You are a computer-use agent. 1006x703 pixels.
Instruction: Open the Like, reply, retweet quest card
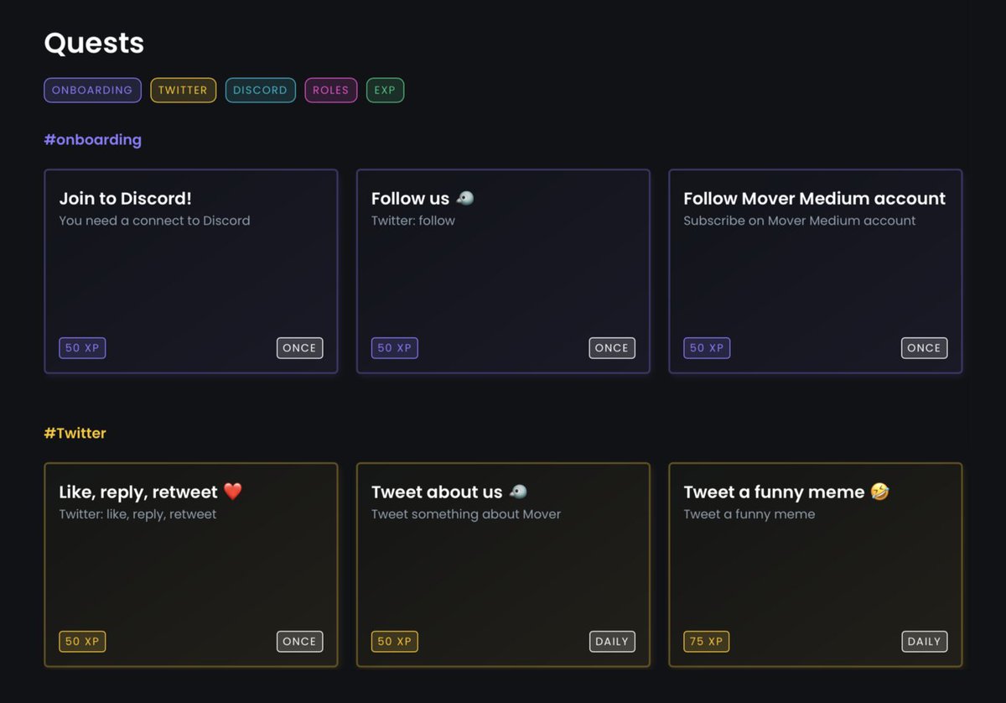coord(191,565)
